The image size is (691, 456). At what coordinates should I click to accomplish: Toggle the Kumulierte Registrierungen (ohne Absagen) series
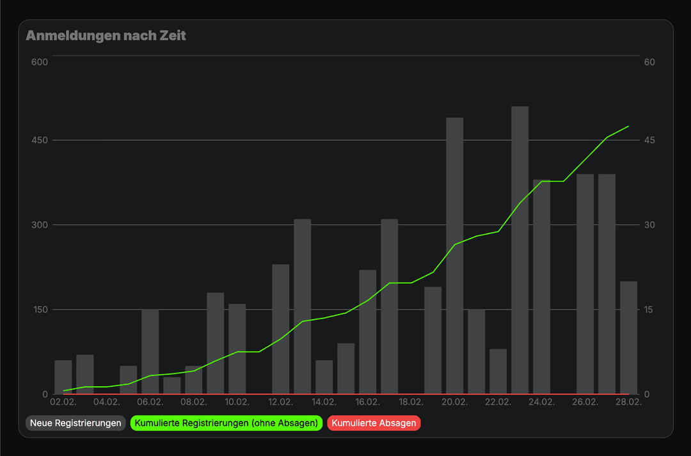(226, 423)
